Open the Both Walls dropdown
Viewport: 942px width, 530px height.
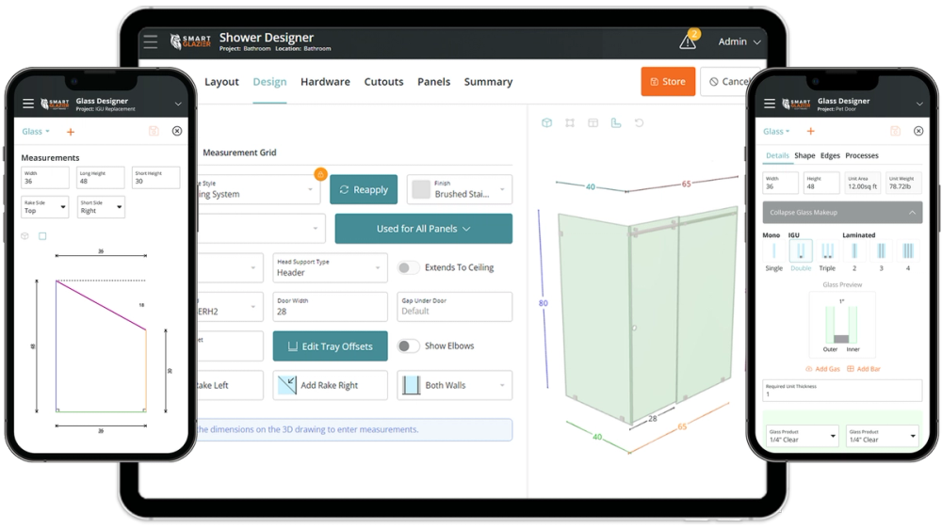coord(455,385)
